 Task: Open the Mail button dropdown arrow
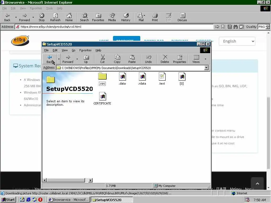[144, 16]
